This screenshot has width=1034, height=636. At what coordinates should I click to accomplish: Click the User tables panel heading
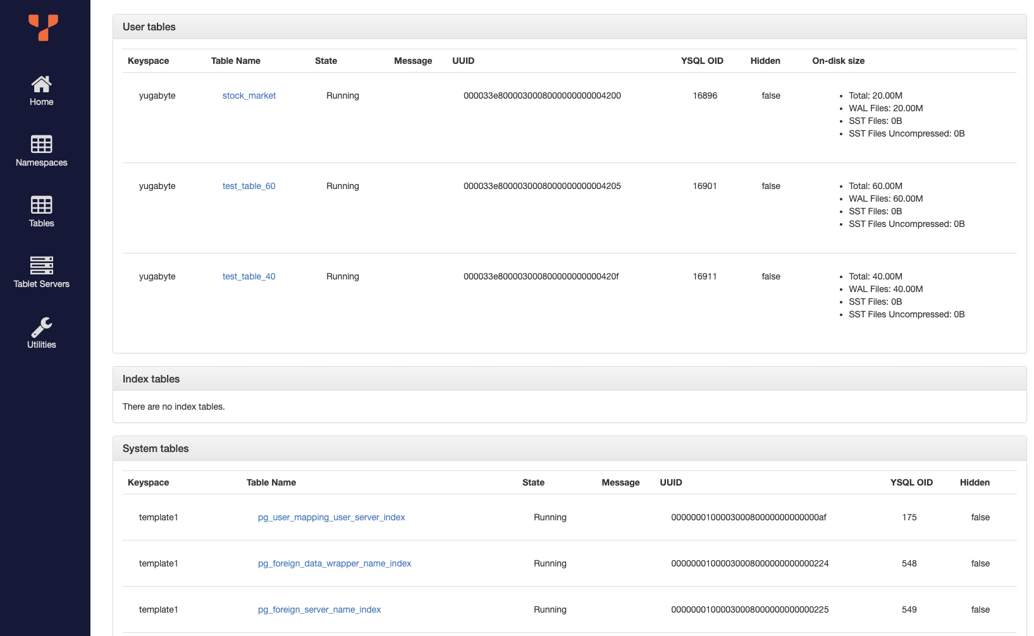[x=149, y=27]
